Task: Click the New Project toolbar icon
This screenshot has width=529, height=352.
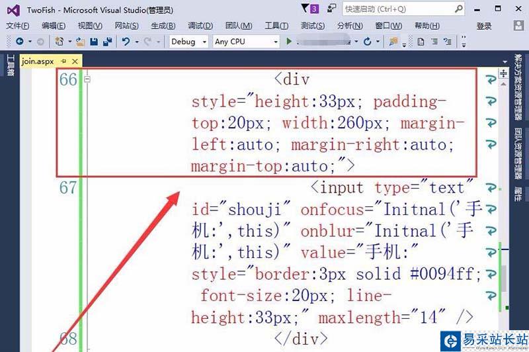Action: tap(60, 42)
